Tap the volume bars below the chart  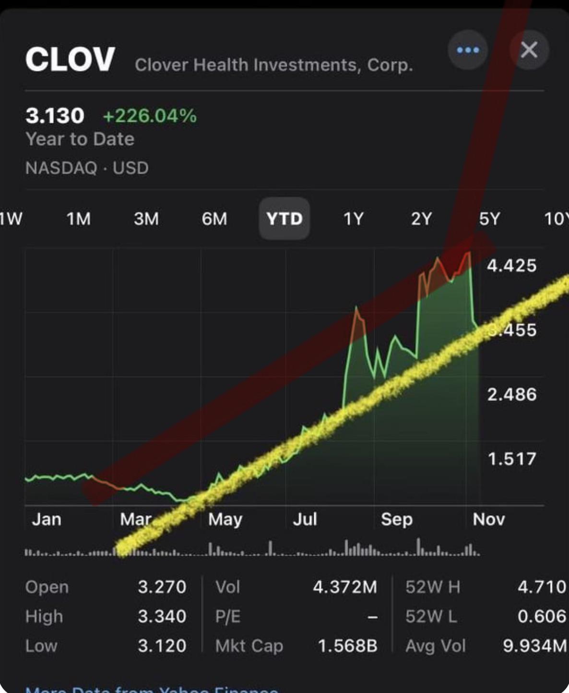pos(252,549)
